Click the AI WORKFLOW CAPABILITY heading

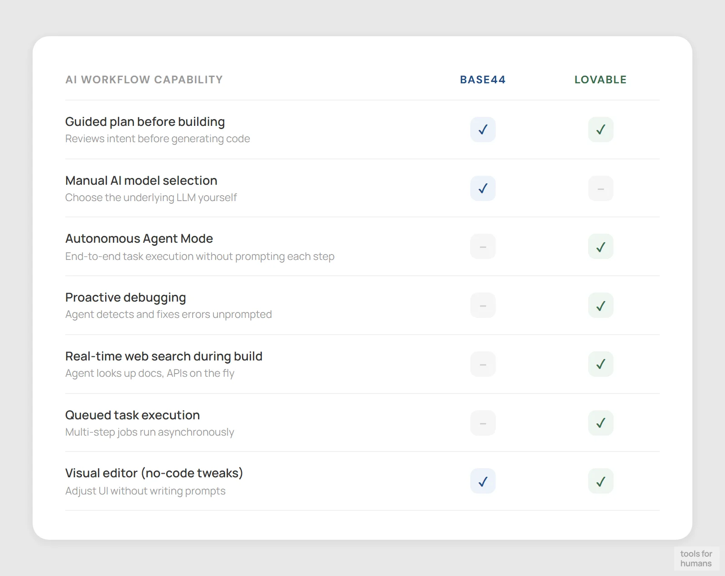coord(144,80)
